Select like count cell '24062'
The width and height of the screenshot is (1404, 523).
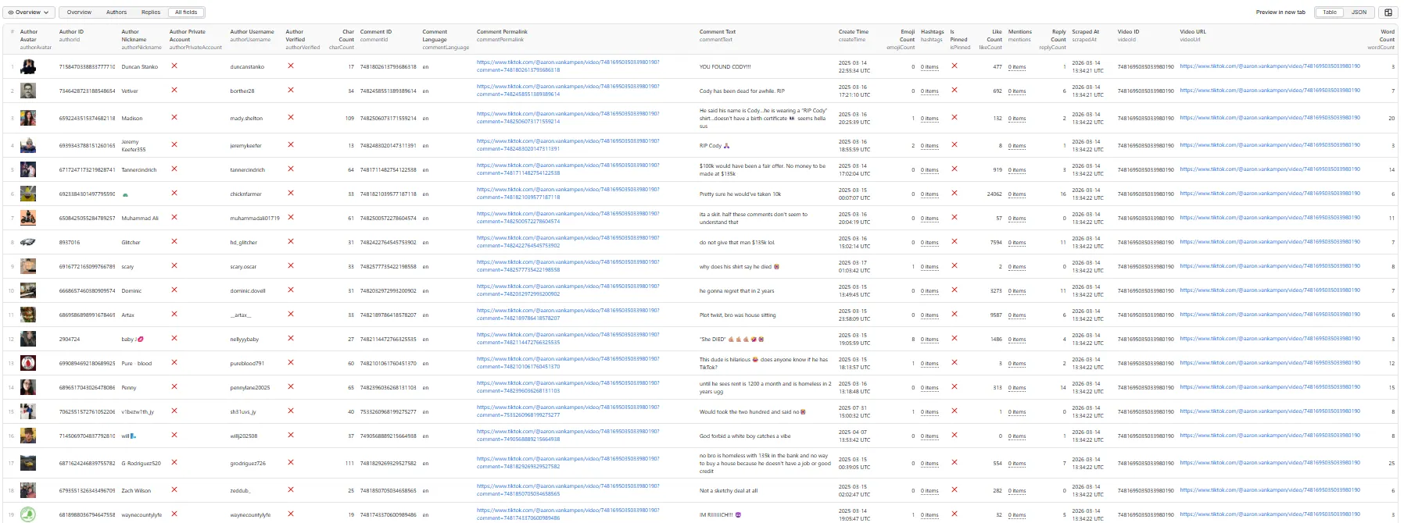click(x=994, y=194)
